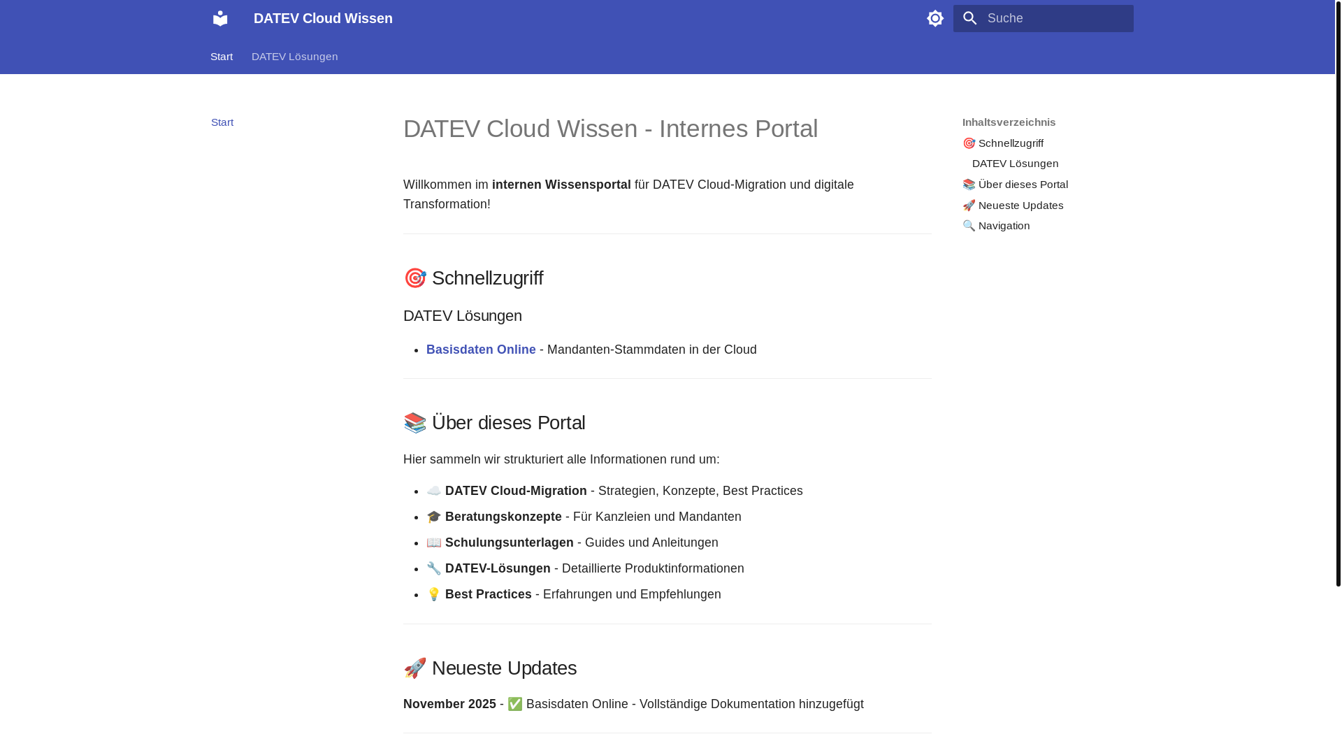The image size is (1342, 755).
Task: Click the DATEV Lösungen subheading in content
Action: click(463, 316)
